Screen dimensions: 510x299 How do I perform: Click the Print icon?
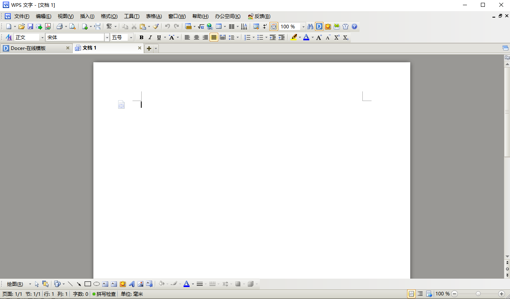pos(59,27)
